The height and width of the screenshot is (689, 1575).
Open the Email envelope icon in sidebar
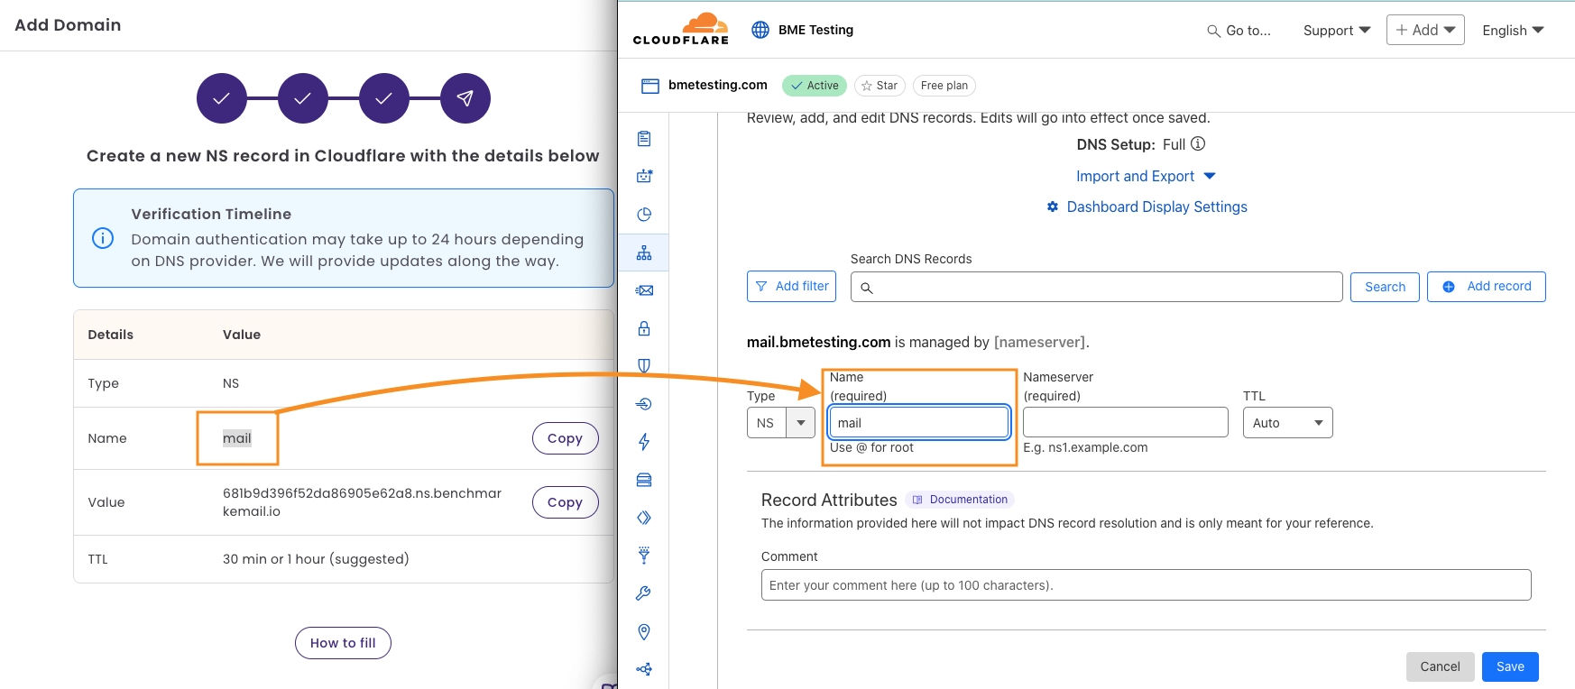tap(644, 290)
